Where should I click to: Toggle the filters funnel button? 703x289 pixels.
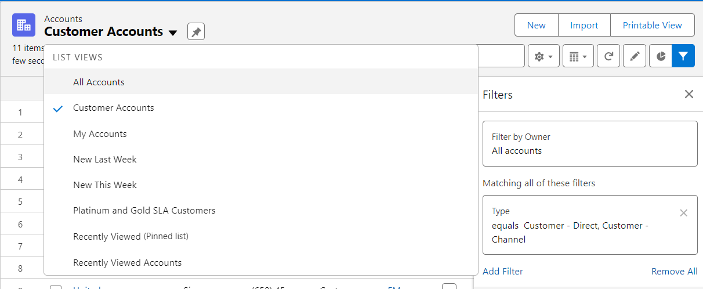click(683, 56)
